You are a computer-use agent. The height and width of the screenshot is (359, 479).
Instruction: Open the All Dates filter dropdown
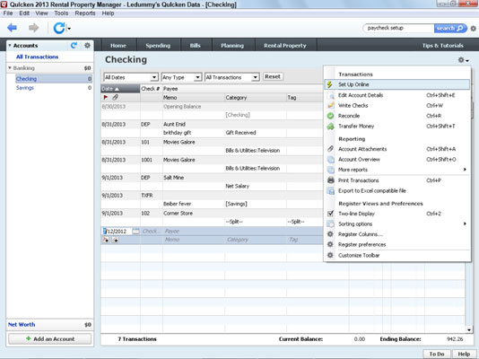click(154, 77)
